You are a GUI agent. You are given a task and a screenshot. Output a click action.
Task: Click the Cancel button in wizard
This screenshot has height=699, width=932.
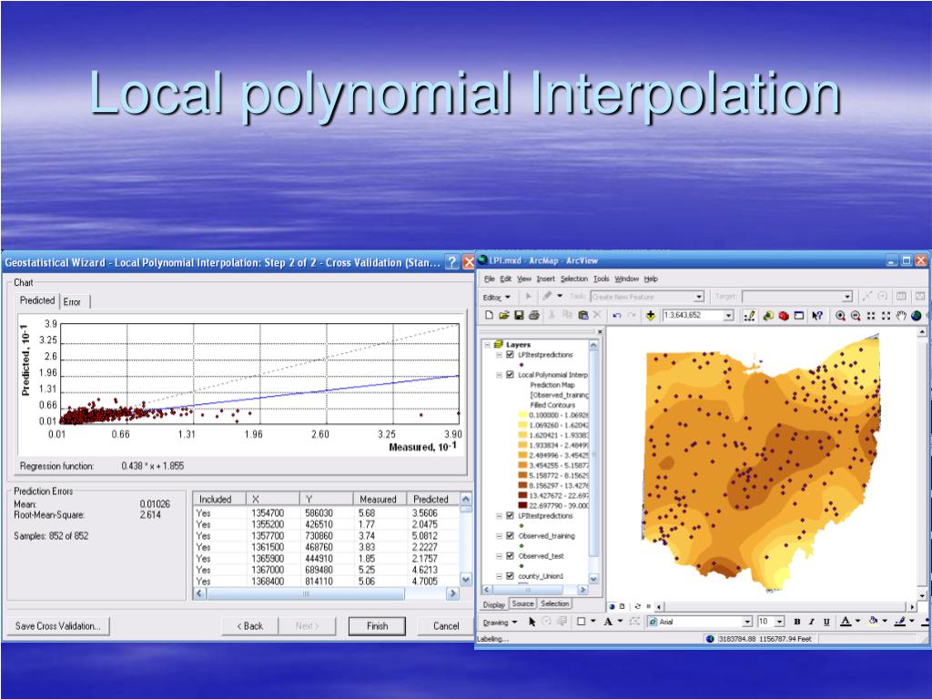coord(446,626)
